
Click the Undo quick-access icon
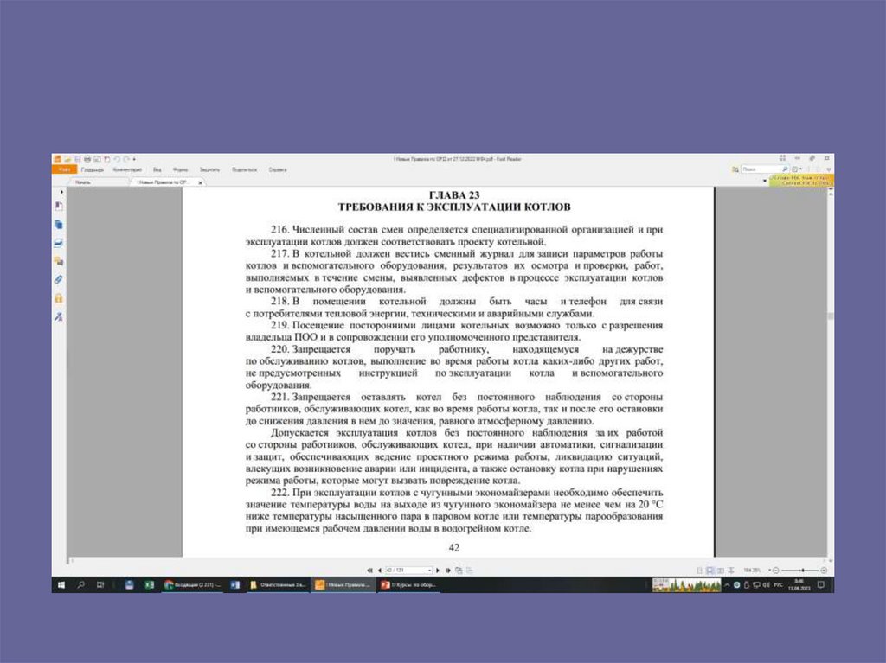(x=117, y=159)
